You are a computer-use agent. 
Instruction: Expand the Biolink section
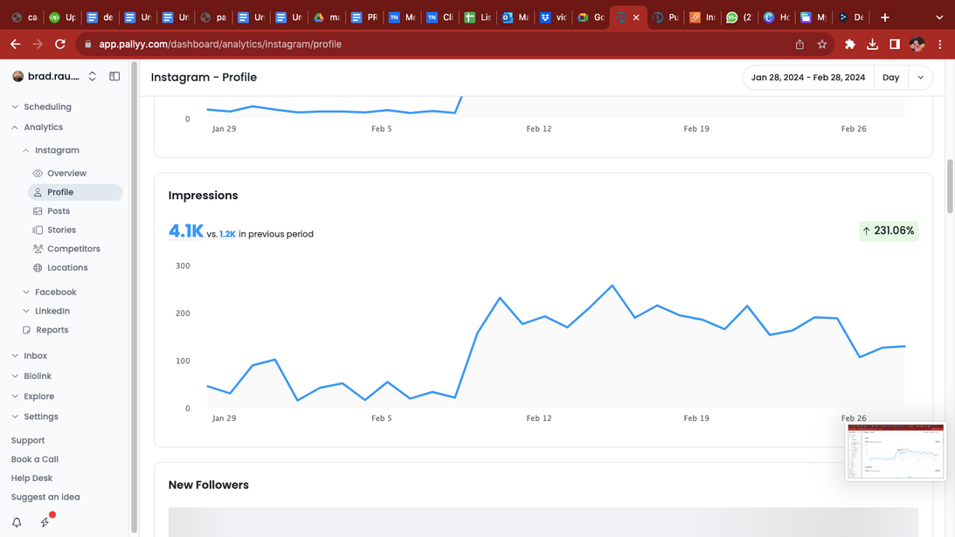coord(31,376)
